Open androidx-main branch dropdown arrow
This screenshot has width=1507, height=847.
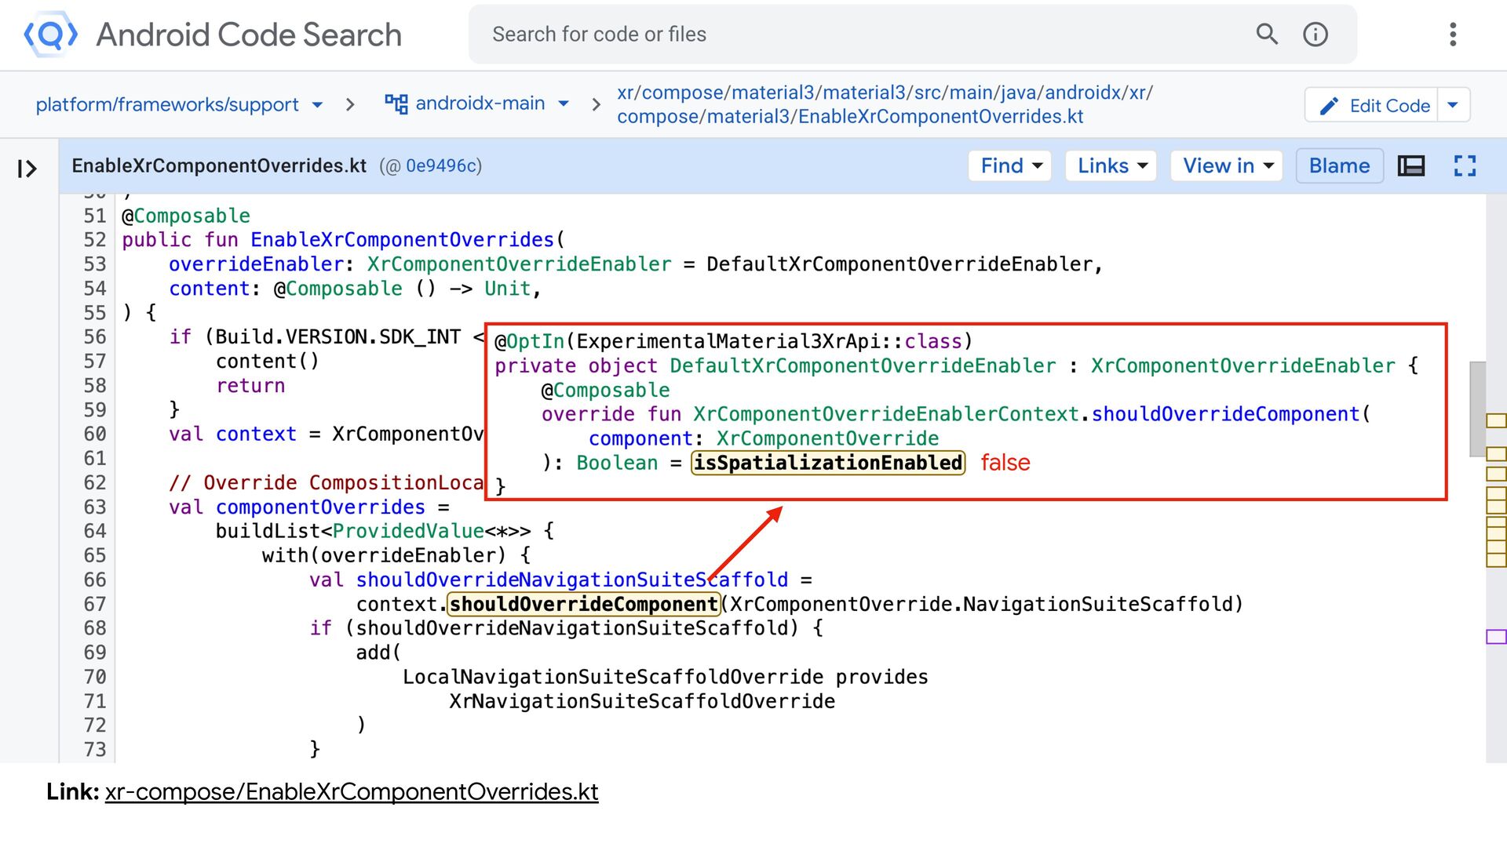[x=564, y=104]
